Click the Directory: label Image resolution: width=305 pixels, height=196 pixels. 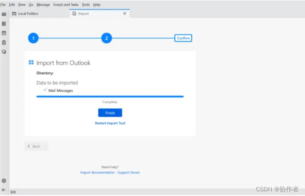[x=45, y=73]
